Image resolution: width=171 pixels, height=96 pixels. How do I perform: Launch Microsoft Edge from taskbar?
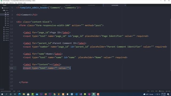(20, 94)
